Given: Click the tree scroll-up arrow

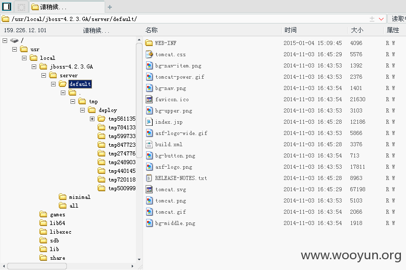Looking at the screenshot, I should point(139,40).
